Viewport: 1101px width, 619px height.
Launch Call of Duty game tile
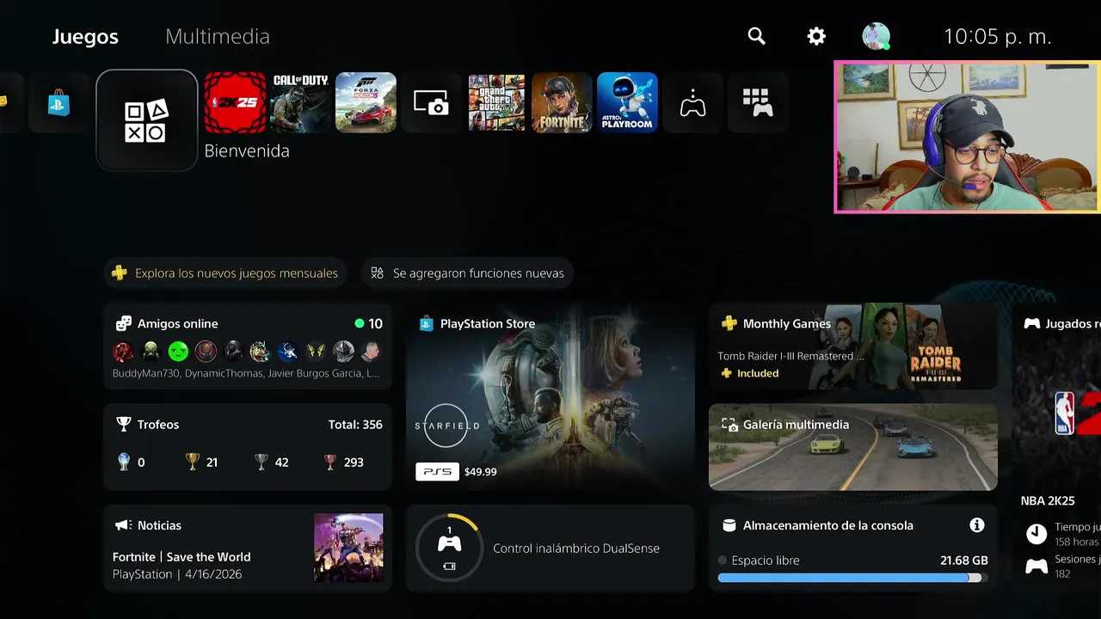300,102
